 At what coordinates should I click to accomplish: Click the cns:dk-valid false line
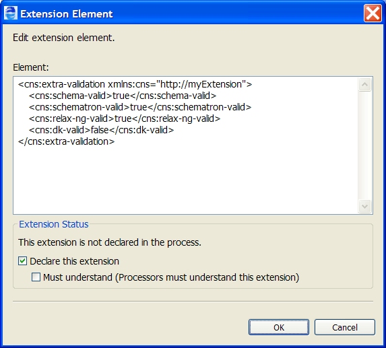click(102, 130)
